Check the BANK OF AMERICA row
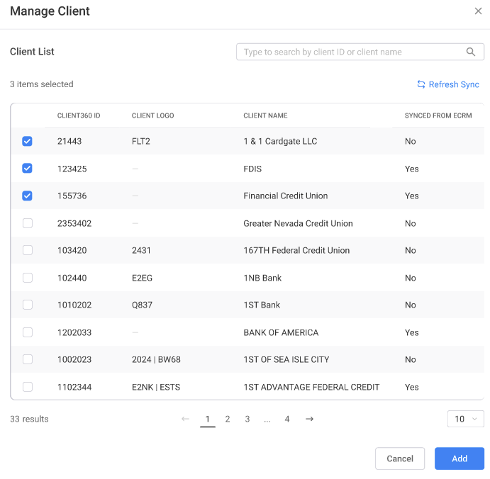Image resolution: width=490 pixels, height=479 pixels. click(x=28, y=332)
